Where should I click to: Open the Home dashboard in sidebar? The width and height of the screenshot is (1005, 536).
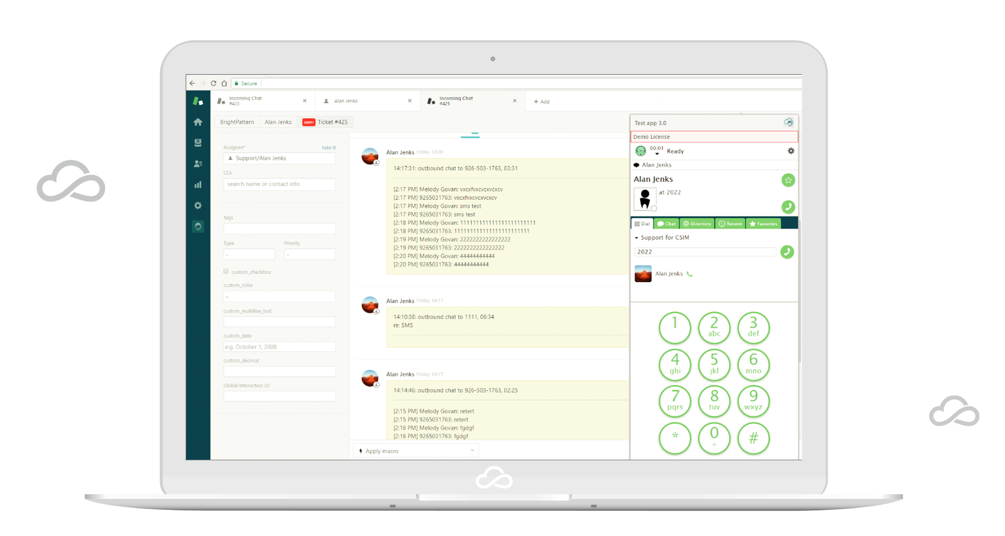pos(198,122)
